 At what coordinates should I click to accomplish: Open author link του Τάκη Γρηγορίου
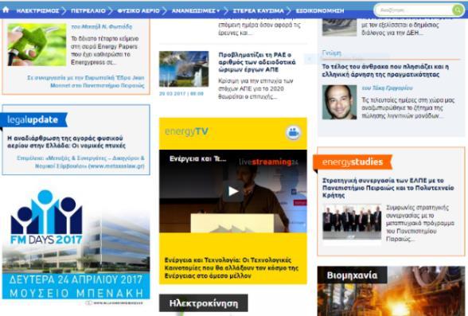387,88
